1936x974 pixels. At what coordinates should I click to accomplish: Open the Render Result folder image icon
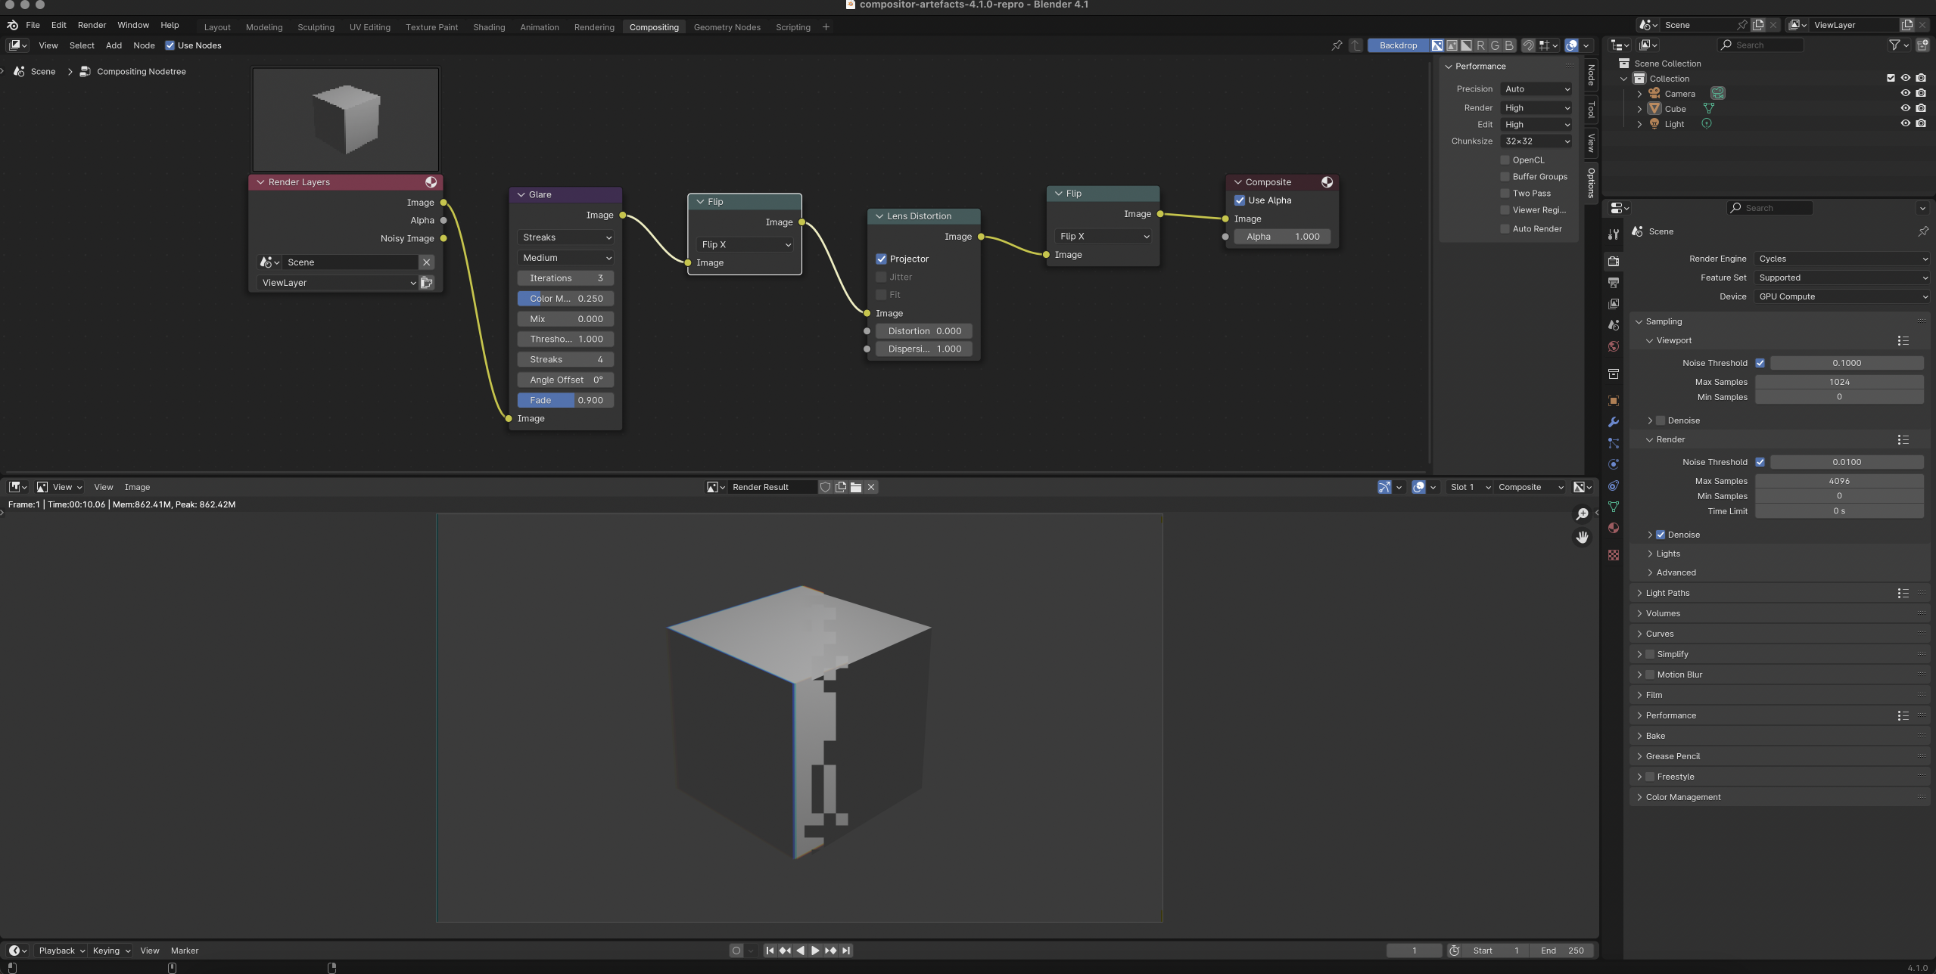(x=856, y=487)
